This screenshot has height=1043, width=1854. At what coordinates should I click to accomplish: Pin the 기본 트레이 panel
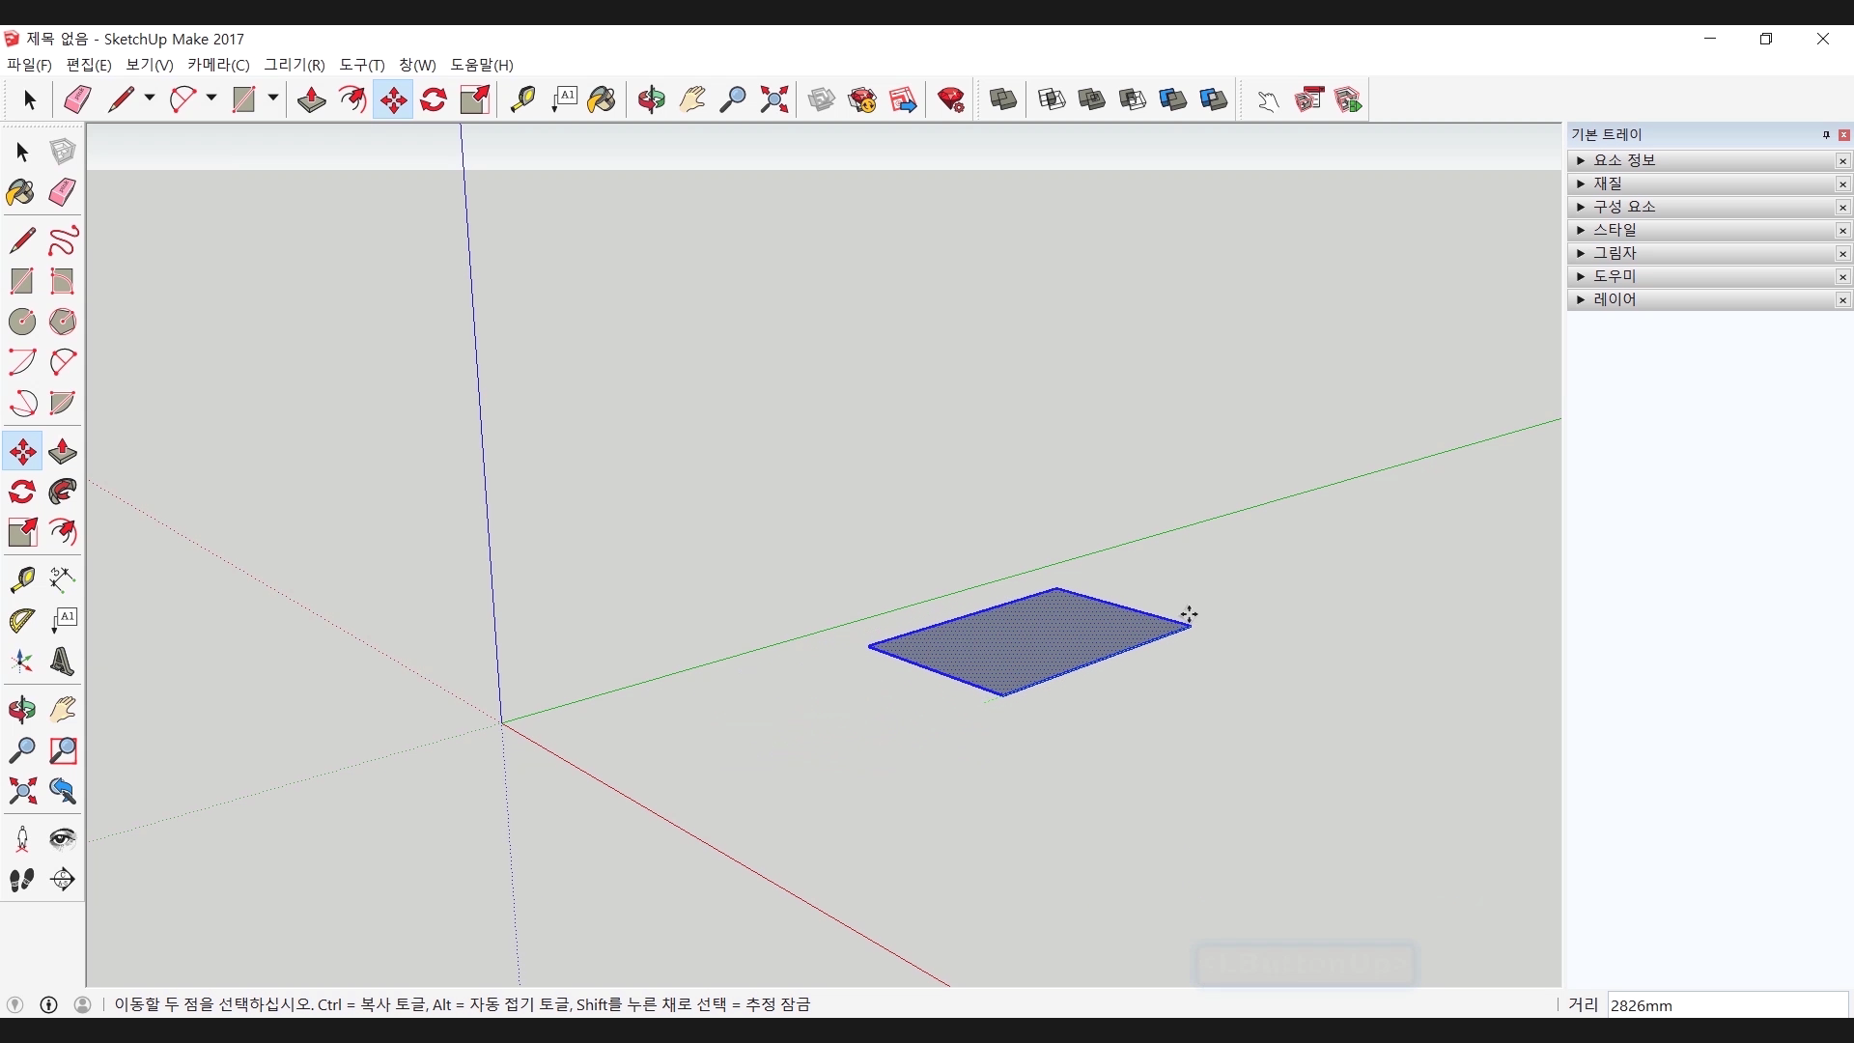1826,135
